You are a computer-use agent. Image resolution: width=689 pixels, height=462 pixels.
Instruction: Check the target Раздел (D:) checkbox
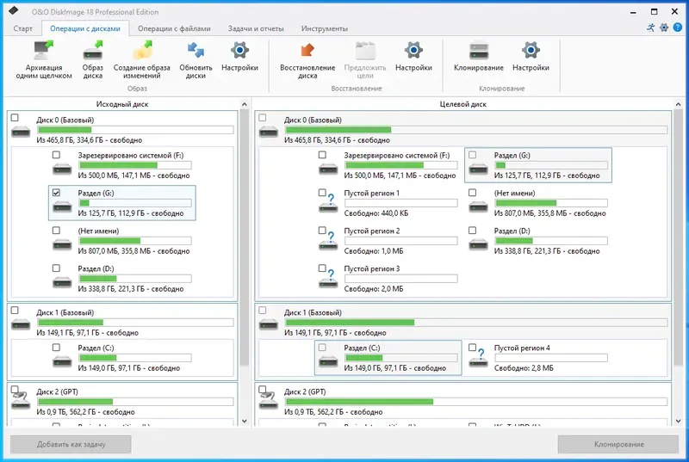tap(472, 231)
